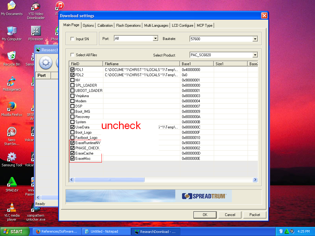Viewport: 315px width, 236px height.
Task: Launch the PIXresizer desktop icon
Action: pyautogui.click(x=36, y=31)
